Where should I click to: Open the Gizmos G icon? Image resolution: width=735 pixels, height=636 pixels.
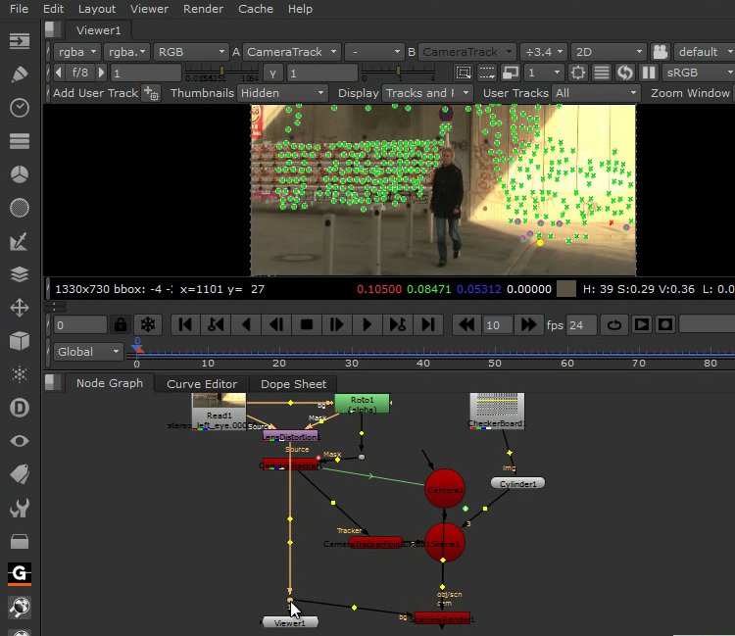pos(20,573)
